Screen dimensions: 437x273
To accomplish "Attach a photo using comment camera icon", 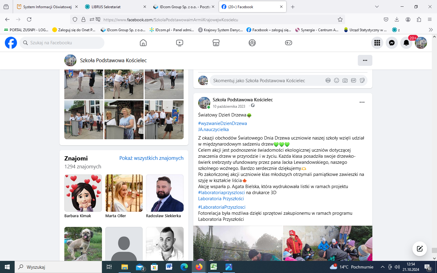I will (x=345, y=80).
